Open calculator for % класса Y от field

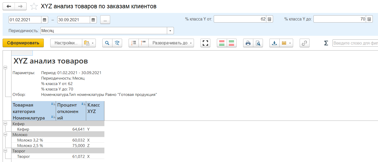[x=269, y=19]
